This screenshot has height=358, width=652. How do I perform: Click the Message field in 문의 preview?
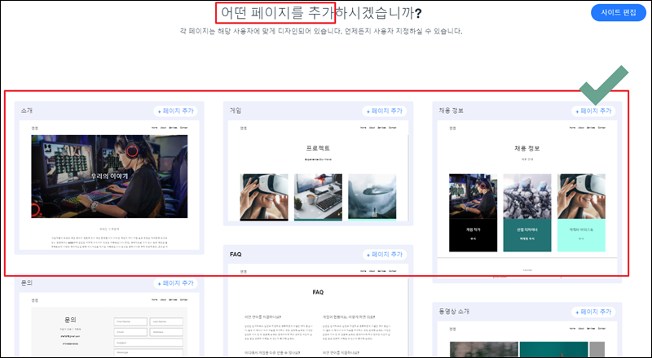(148, 352)
